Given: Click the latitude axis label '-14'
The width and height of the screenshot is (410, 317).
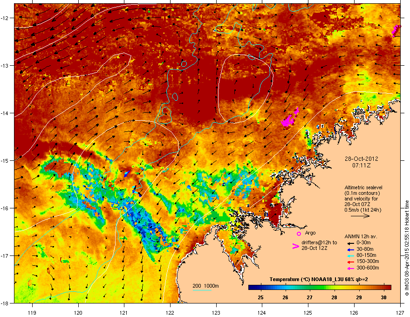Looking at the screenshot, I should 5,113.
